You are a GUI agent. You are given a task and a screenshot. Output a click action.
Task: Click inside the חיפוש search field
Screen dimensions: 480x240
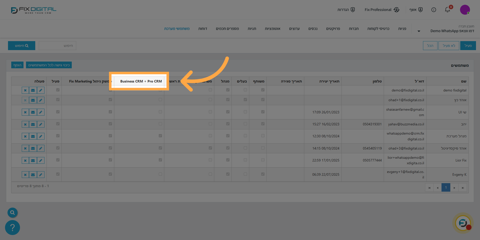pyautogui.click(x=57, y=45)
